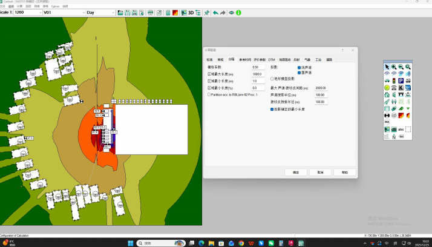The width and height of the screenshot is (432, 247).
Task: Select the bridge tool
Action: [401, 94]
